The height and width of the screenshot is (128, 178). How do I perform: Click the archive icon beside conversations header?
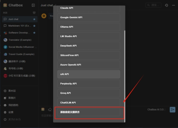(x=34, y=13)
